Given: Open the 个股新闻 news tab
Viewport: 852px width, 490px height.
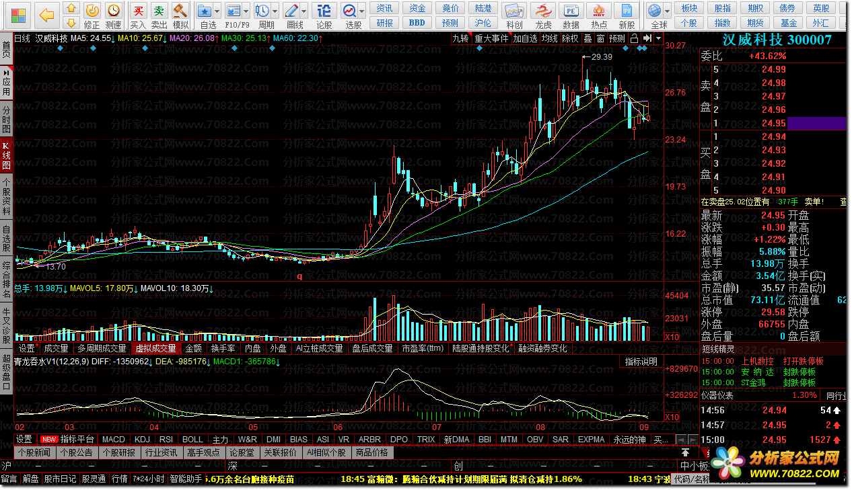Looking at the screenshot, I should [x=34, y=452].
